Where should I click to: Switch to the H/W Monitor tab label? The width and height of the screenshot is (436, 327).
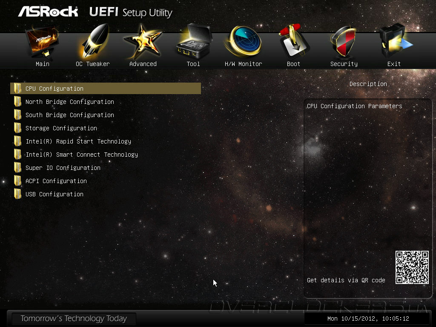click(x=243, y=64)
